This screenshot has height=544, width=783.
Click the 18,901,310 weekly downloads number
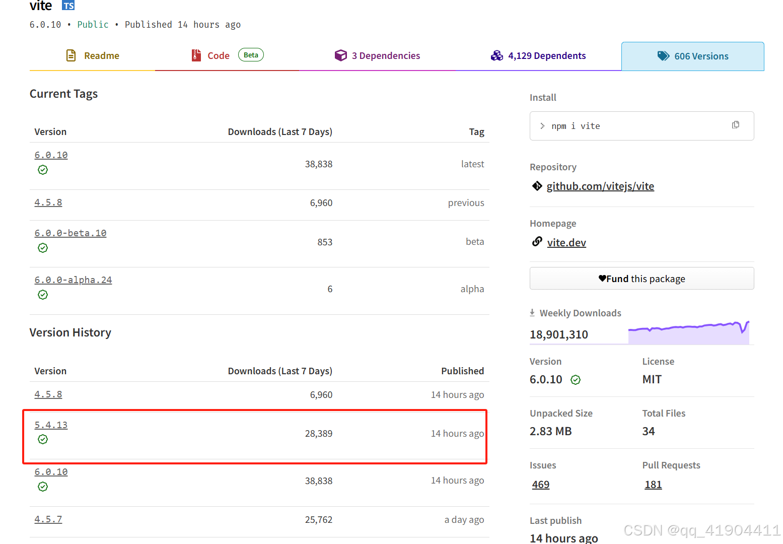[x=559, y=335]
